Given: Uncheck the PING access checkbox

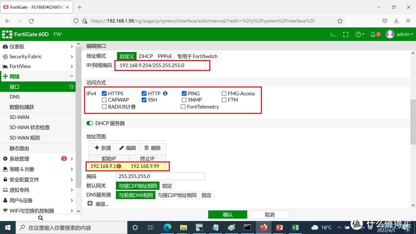Looking at the screenshot, I should pos(184,93).
